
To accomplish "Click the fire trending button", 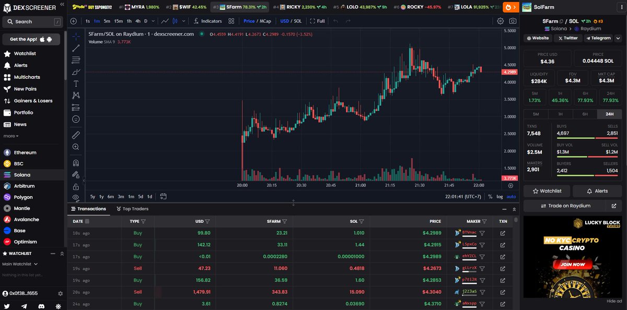I will (x=510, y=7).
